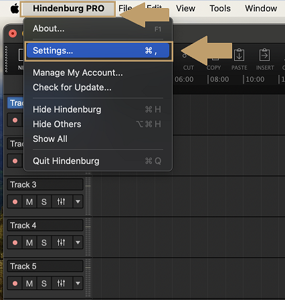The image size is (285, 300).
Task: Expand Track 4 options dropdown arrow
Action: pos(78,242)
